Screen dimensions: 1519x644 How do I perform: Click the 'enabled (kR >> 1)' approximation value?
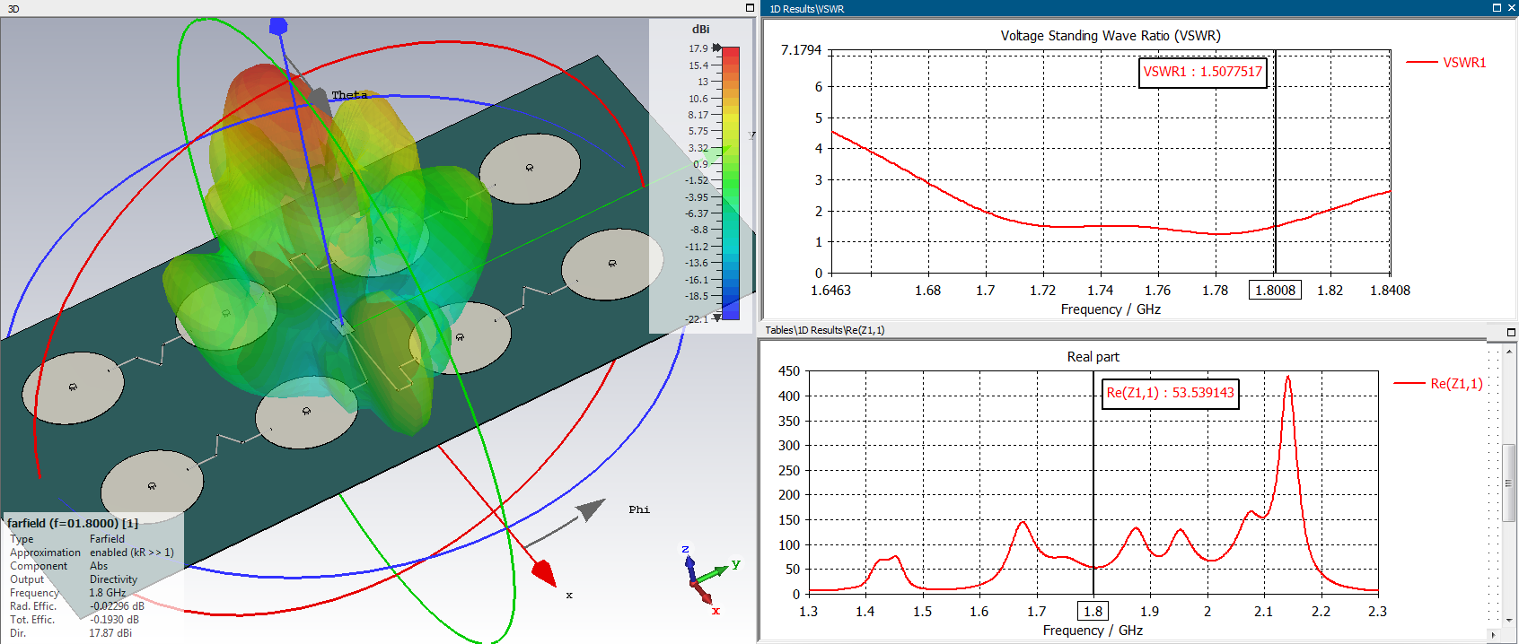[132, 553]
